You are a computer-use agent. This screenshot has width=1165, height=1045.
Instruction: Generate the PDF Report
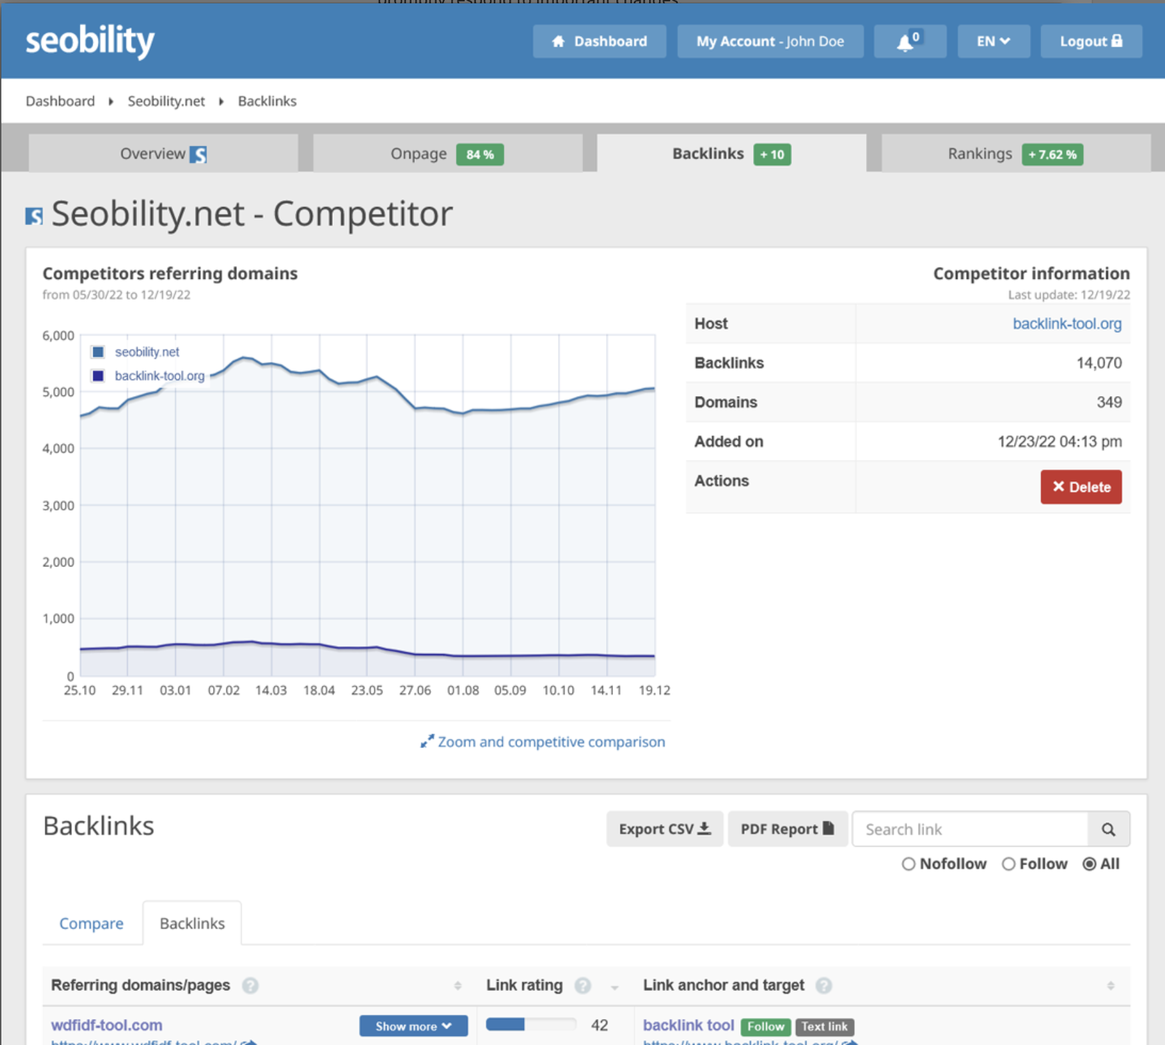(788, 829)
